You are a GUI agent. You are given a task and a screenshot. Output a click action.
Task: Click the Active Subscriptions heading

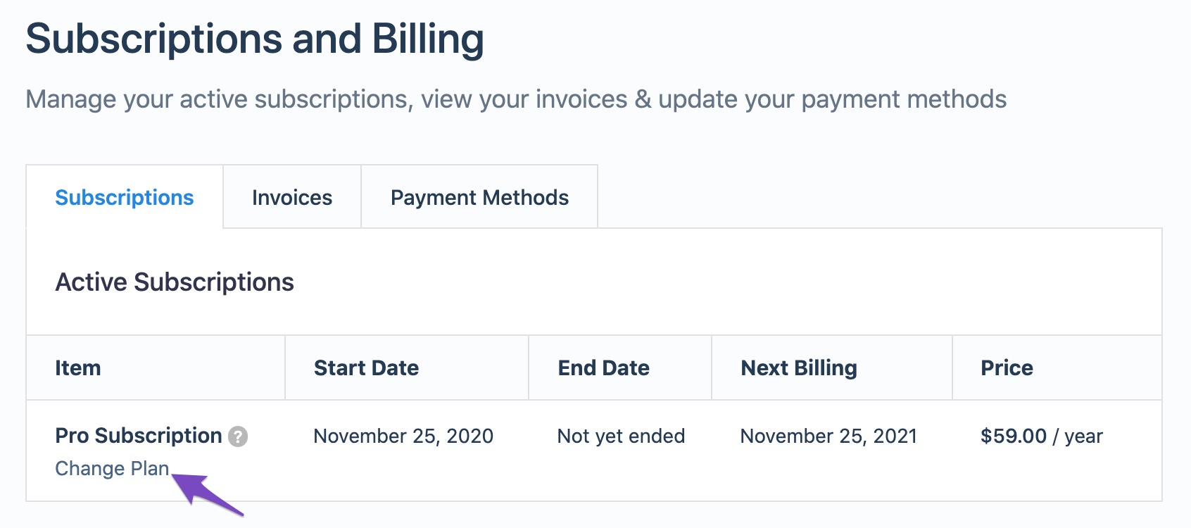[175, 282]
